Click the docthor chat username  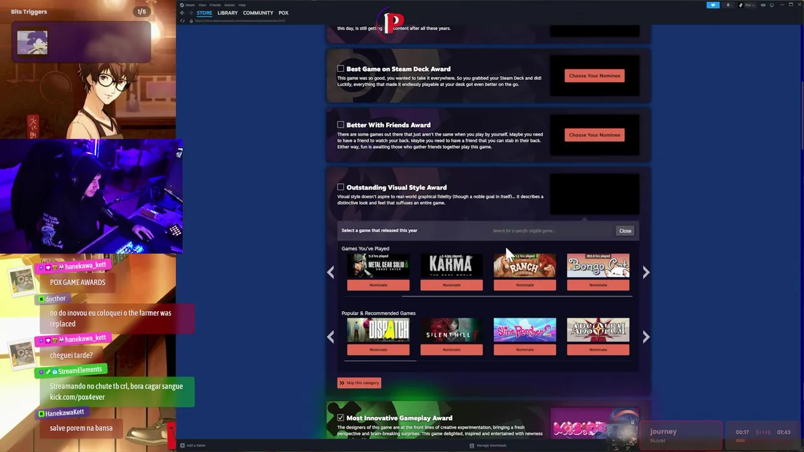click(55, 299)
